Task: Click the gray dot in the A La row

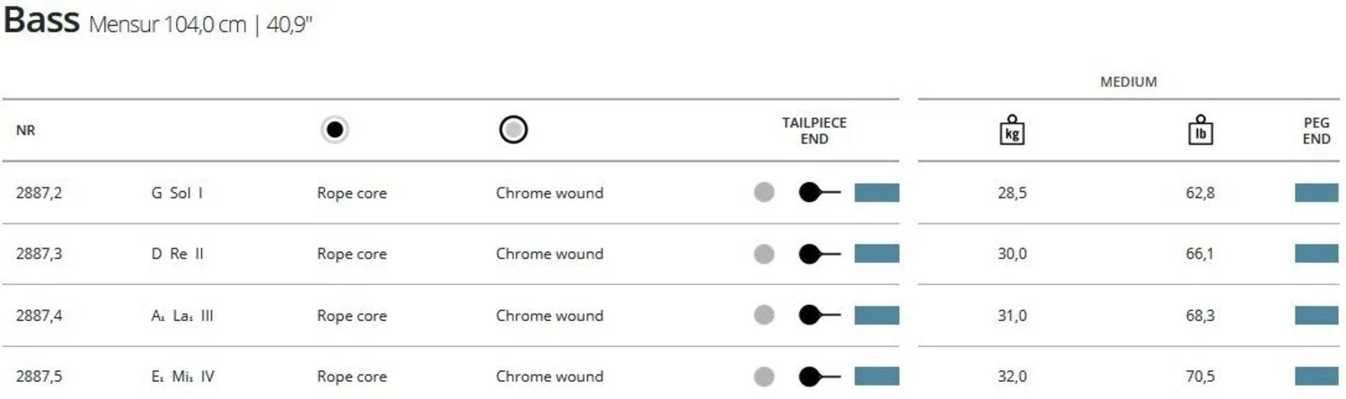Action: coord(764,315)
